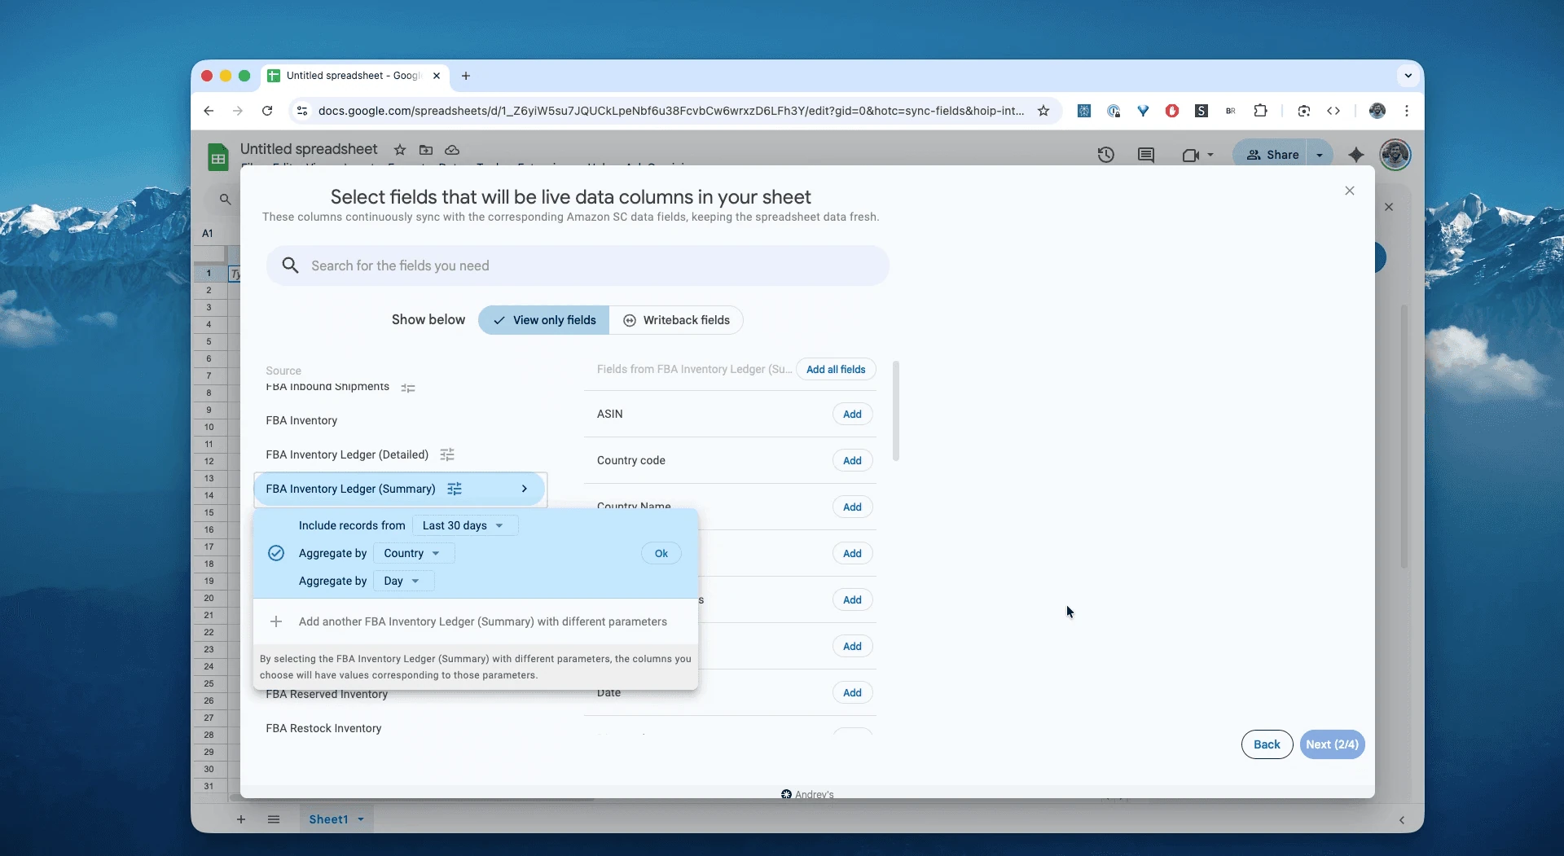This screenshot has height=856, width=1564.
Task: Switch to Untitled spreadsheet browser tab
Action: pos(354,76)
